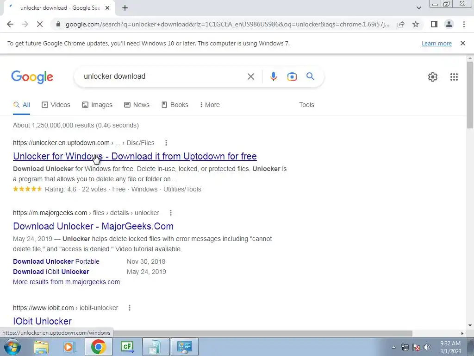The image size is (474, 356).
Task: Open the Unlocker for Windows Uptodown result
Action: coord(135,156)
